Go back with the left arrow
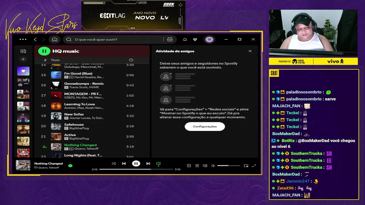The height and width of the screenshot is (205, 365). (x=35, y=39)
